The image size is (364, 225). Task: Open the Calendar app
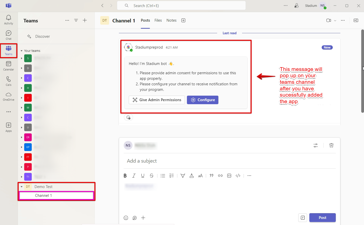(x=9, y=66)
